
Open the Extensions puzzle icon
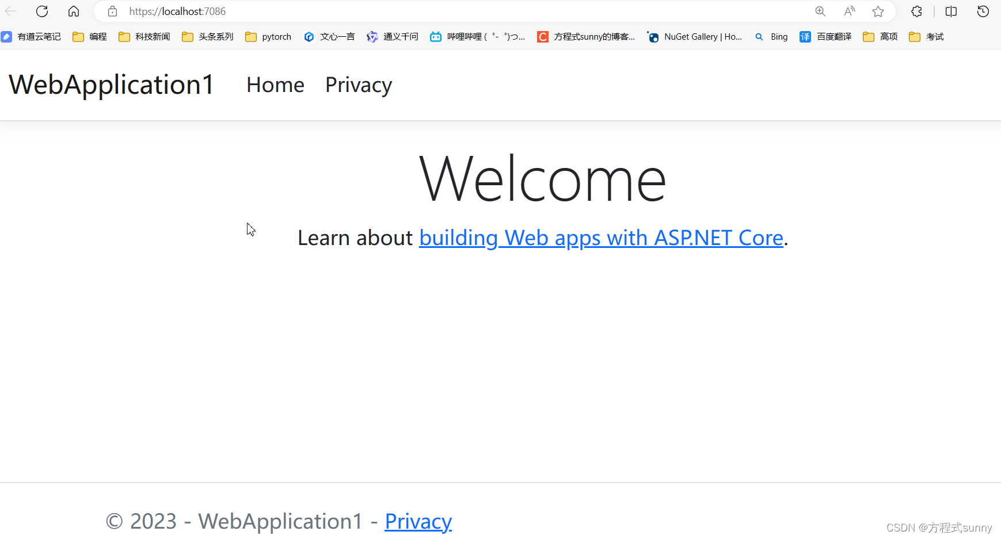coord(917,12)
